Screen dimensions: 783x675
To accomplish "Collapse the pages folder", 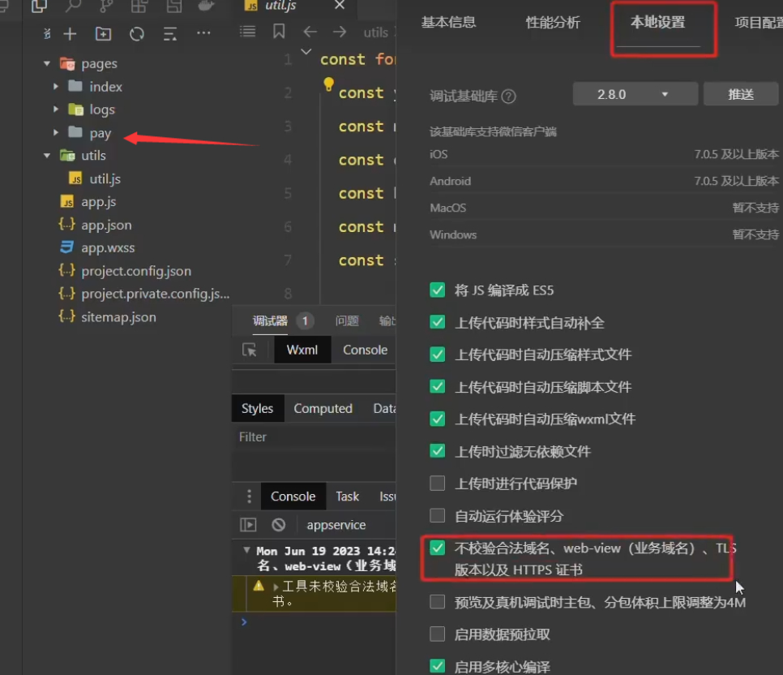I will (47, 62).
